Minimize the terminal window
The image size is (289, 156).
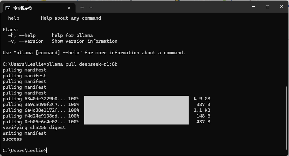pyautogui.click(x=253, y=7)
